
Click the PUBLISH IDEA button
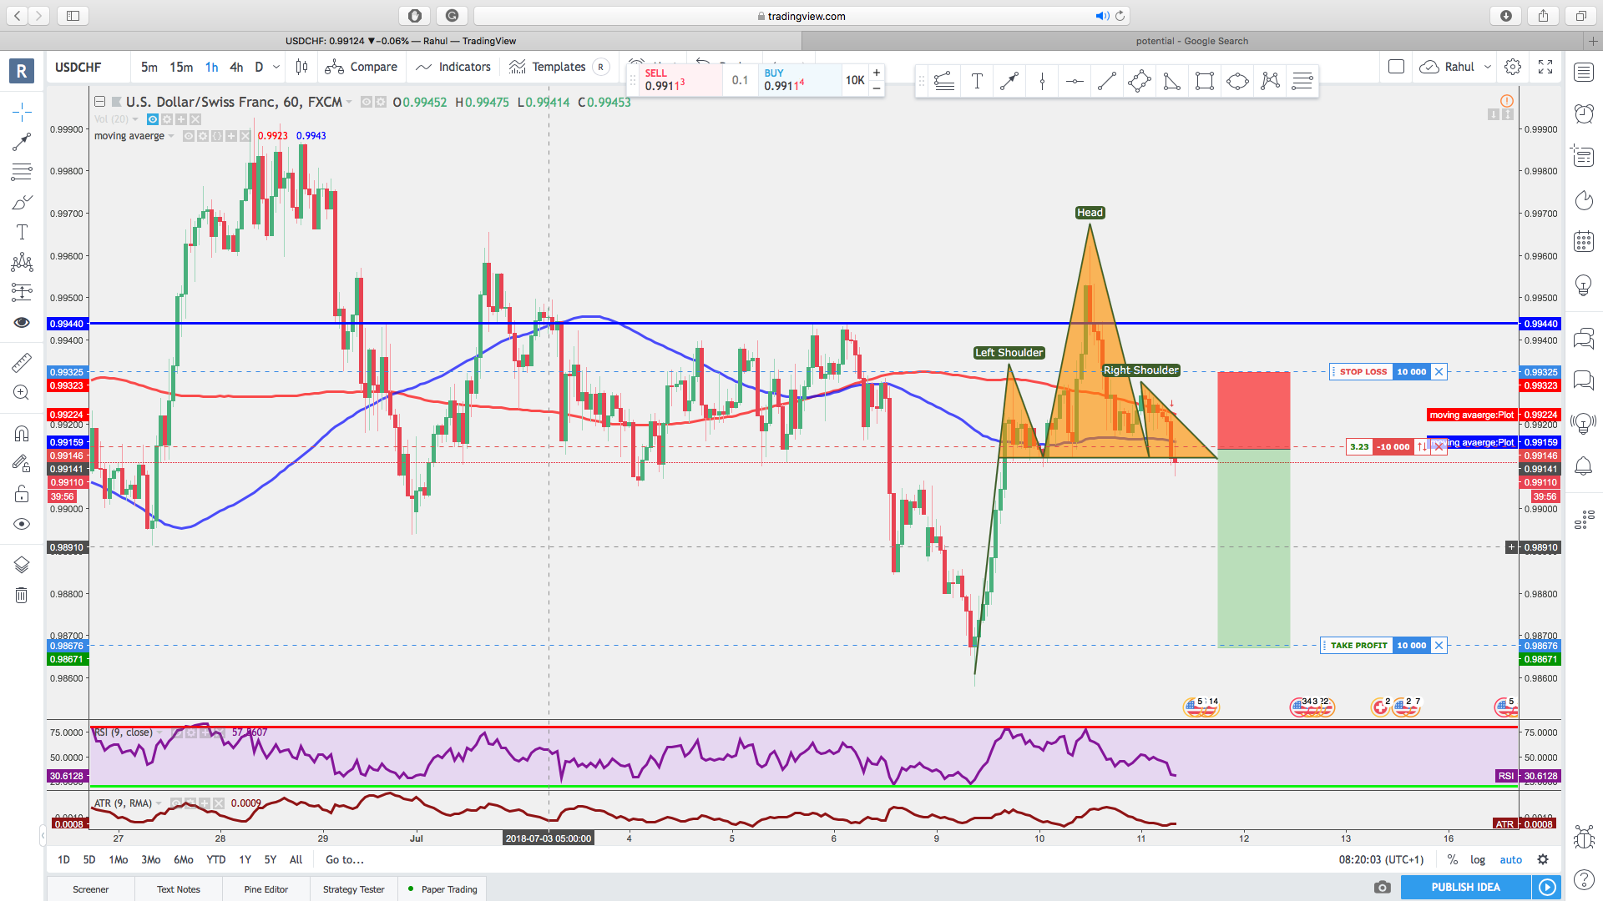tap(1465, 887)
